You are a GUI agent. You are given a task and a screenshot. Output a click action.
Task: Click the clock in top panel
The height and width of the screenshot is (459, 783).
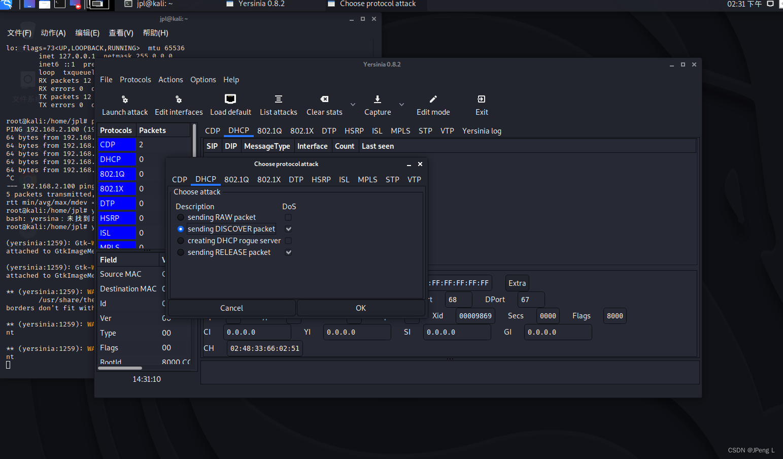pos(744,4)
